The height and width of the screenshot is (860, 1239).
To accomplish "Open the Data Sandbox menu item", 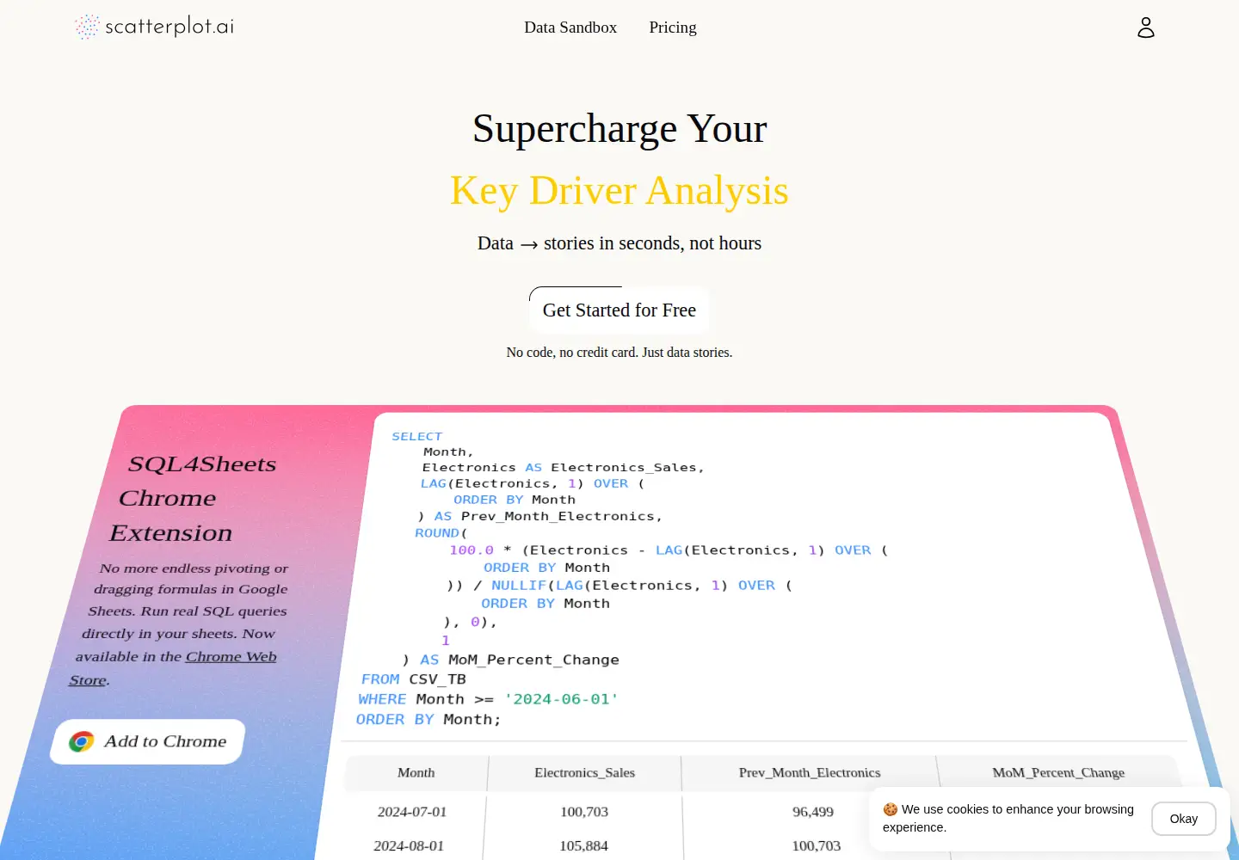I will tap(570, 28).
